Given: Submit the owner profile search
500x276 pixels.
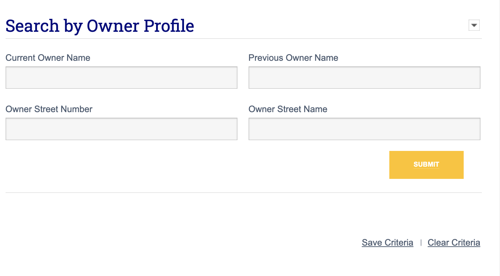Looking at the screenshot, I should tap(426, 165).
